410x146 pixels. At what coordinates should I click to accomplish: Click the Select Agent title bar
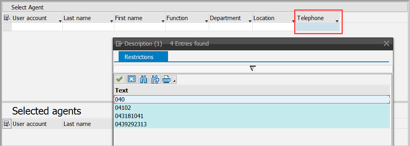pos(204,7)
